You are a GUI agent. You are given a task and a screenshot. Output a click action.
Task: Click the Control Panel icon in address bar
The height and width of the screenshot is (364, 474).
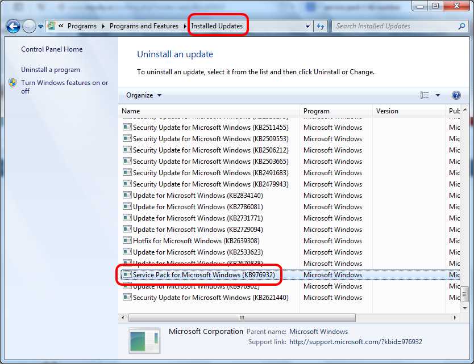51,26
